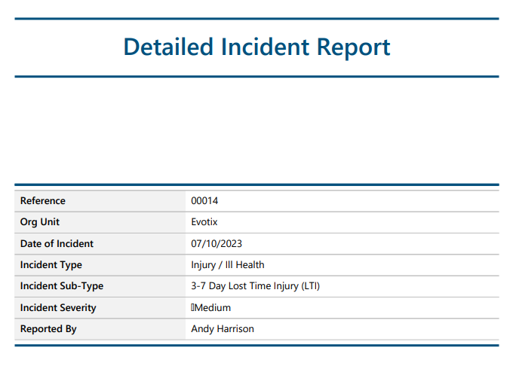The width and height of the screenshot is (516, 366).
Task: Select the Date of Incident label
Action: pyautogui.click(x=57, y=244)
